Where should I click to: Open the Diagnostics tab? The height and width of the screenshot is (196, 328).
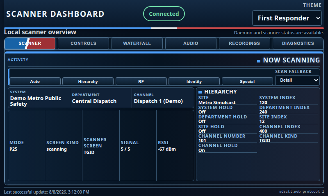pos(298,43)
